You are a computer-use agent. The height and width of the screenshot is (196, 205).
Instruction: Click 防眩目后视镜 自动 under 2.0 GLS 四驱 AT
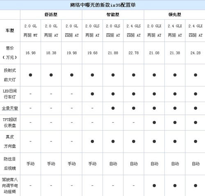(113, 164)
